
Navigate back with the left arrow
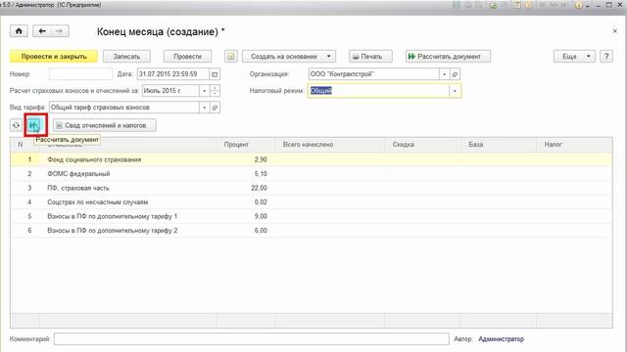pos(42,31)
